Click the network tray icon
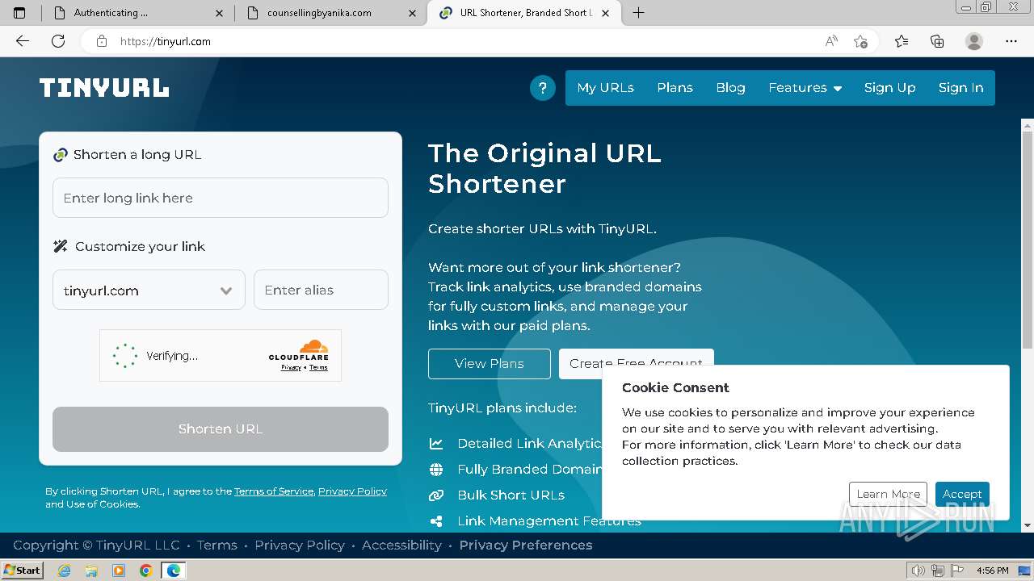The image size is (1034, 581). (x=937, y=571)
